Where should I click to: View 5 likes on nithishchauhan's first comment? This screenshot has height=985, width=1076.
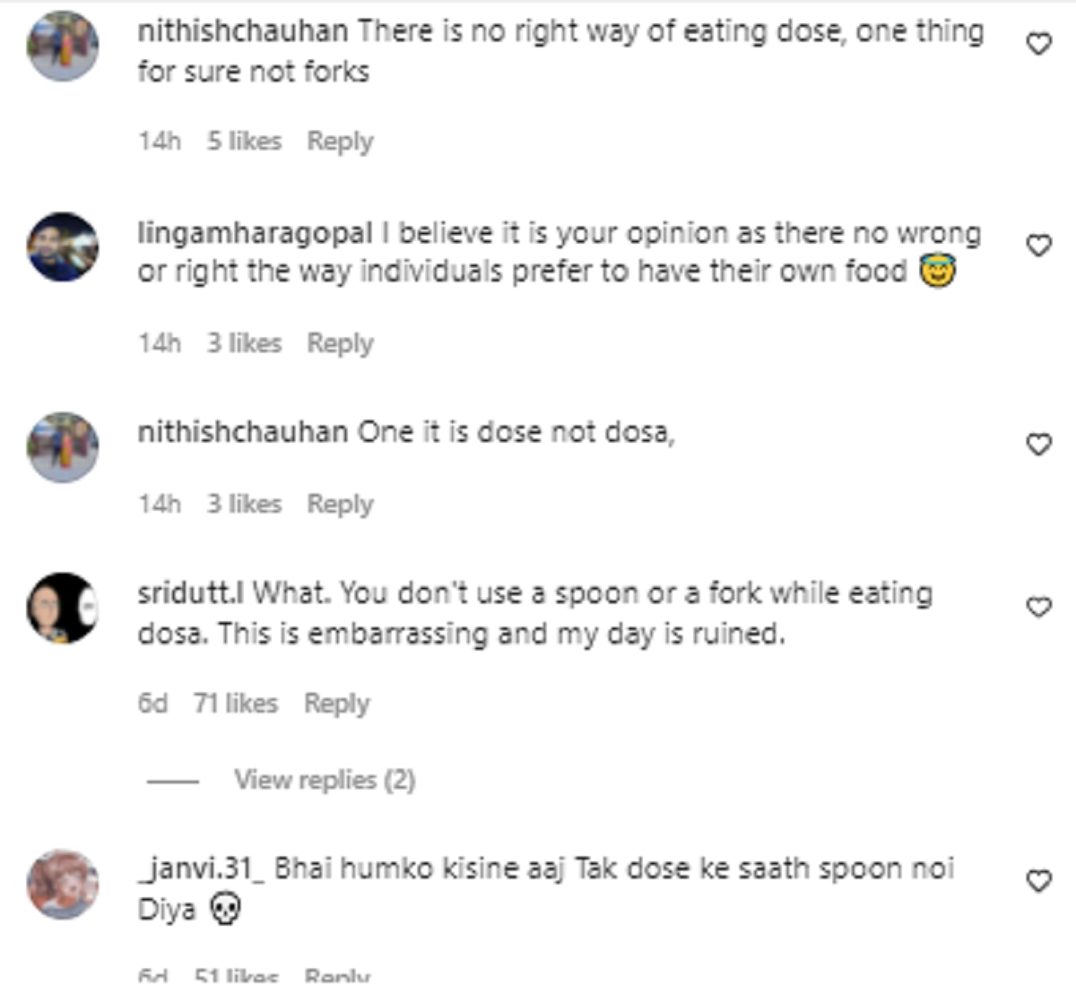(x=244, y=141)
